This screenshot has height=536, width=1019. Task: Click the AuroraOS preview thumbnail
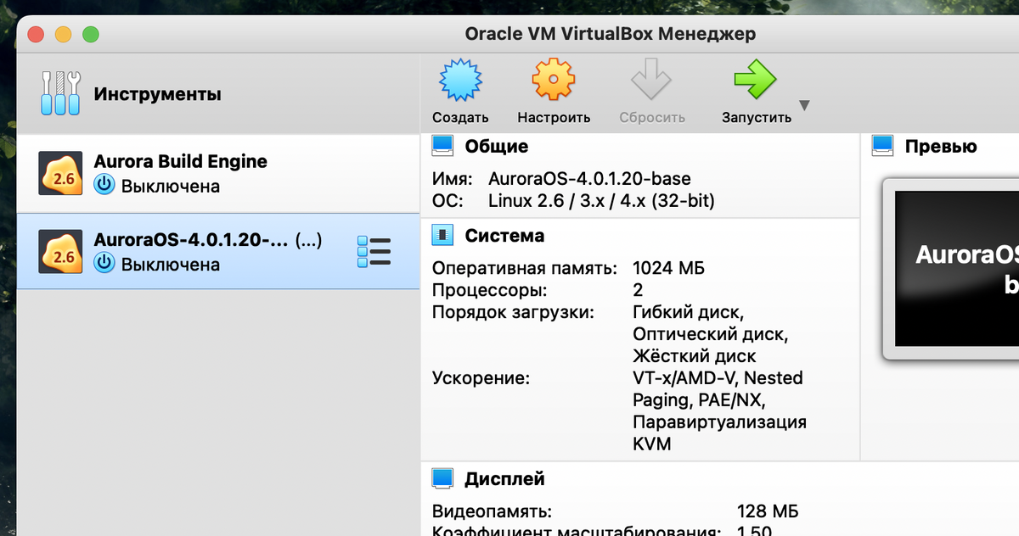pos(951,268)
